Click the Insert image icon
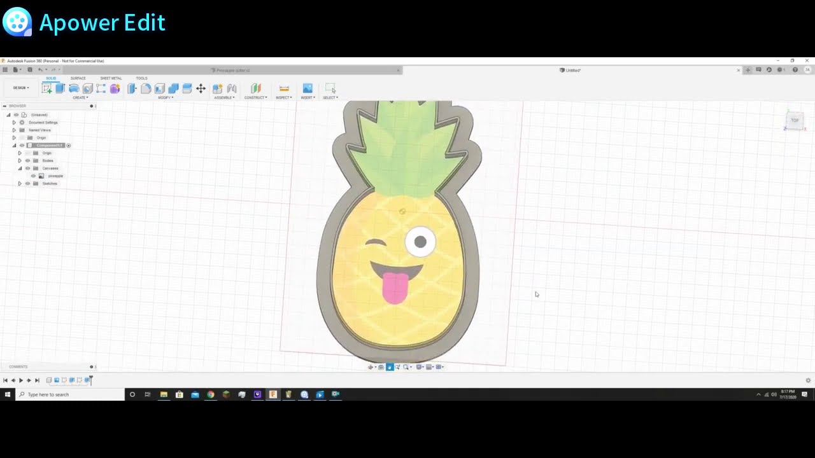Screen dimensions: 815x458 coord(308,88)
